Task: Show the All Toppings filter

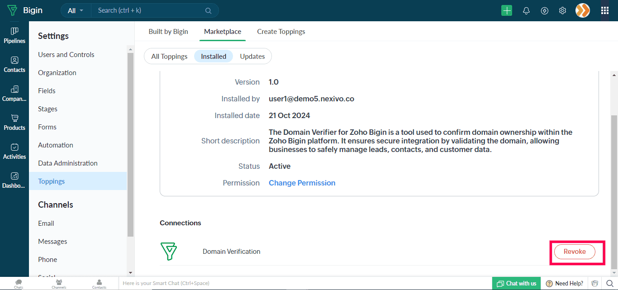Action: click(169, 57)
